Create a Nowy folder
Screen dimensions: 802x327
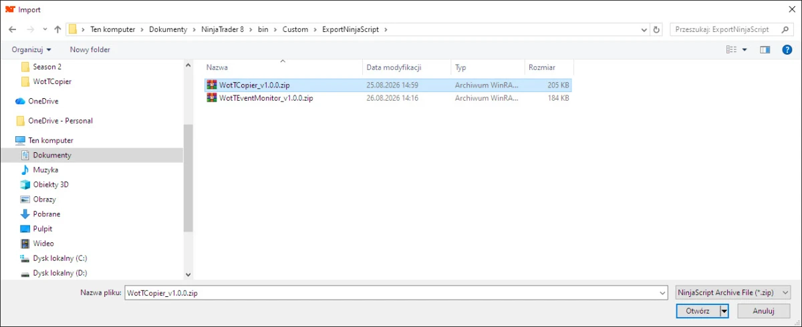tap(90, 49)
